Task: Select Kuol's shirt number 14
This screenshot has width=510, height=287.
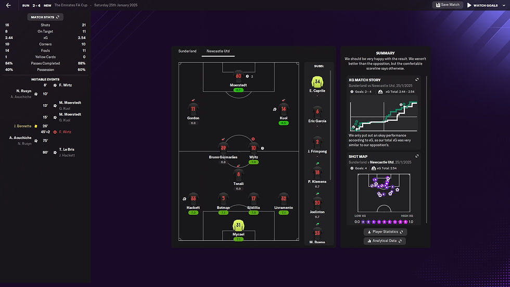Action: (284, 109)
